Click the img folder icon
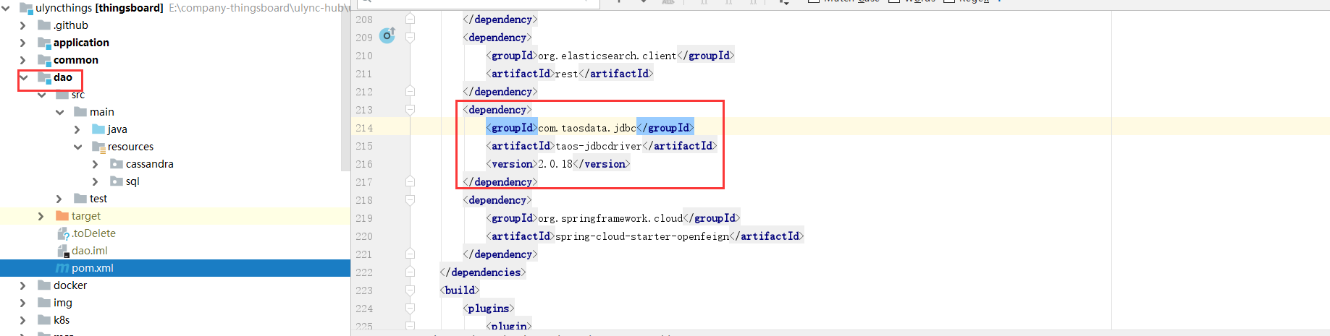Screen dimensions: 1330x336 [44, 303]
